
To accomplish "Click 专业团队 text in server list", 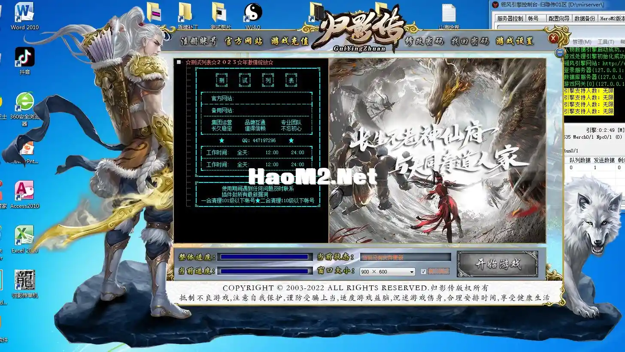I will (291, 123).
